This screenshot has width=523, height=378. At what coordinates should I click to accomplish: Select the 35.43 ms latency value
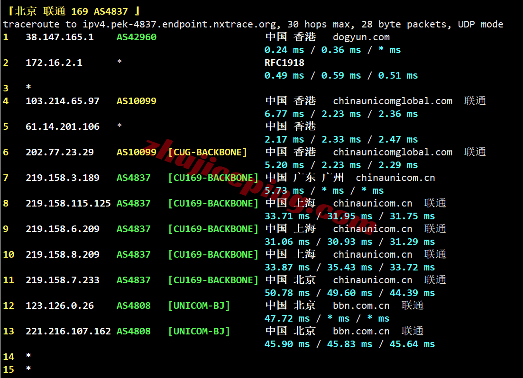349,267
